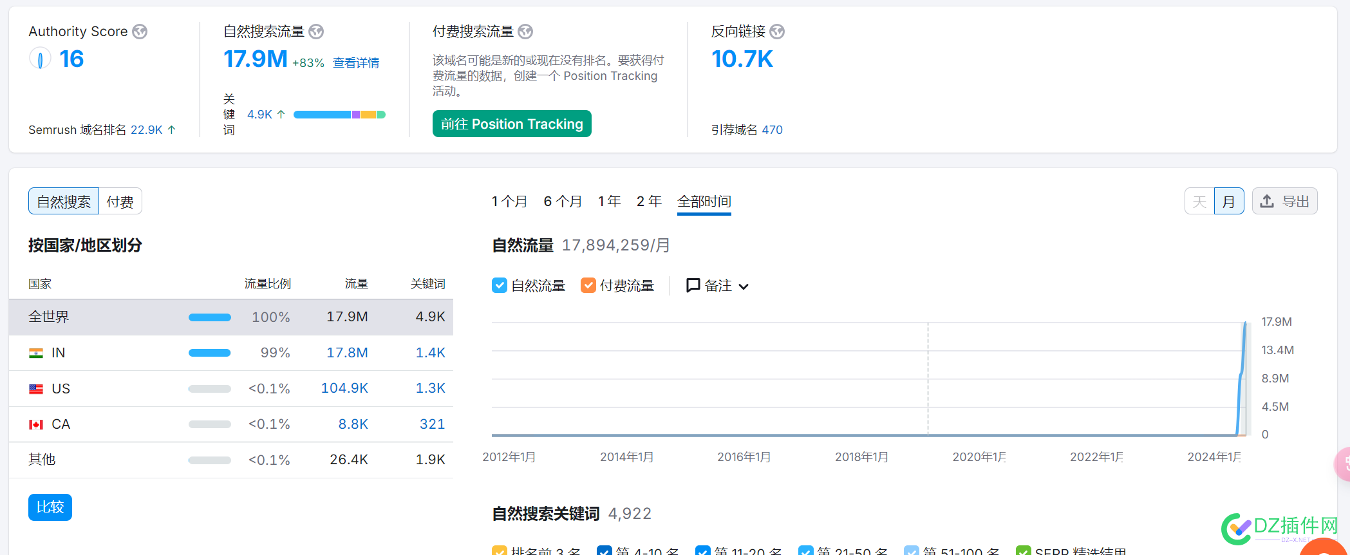Click the 其他 row label
This screenshot has width=1350, height=555.
tap(42, 460)
